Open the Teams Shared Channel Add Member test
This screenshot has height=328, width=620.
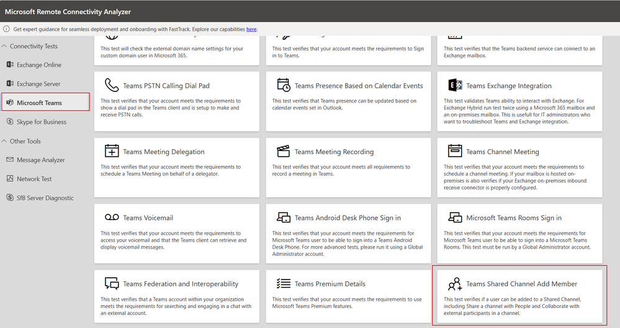tap(519, 296)
